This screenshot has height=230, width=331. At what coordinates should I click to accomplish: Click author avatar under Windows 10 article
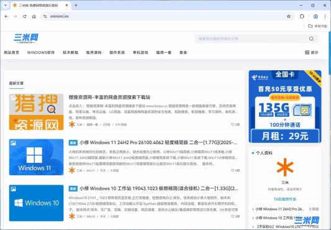72,216
